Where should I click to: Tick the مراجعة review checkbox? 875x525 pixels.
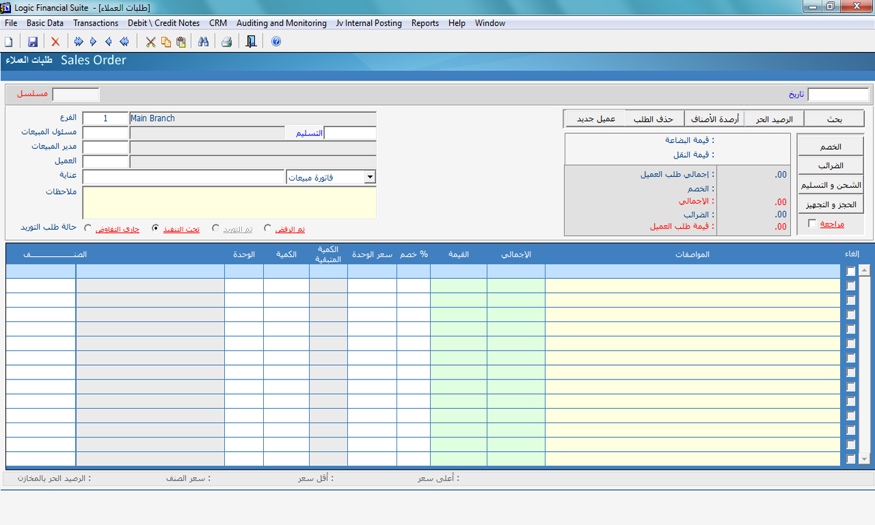coord(812,224)
